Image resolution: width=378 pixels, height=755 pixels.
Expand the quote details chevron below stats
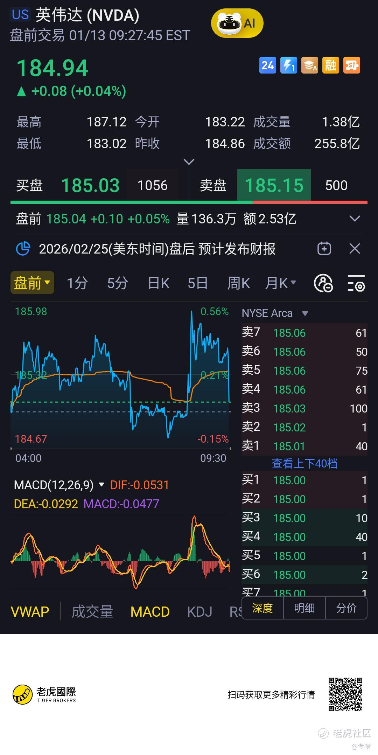(189, 162)
